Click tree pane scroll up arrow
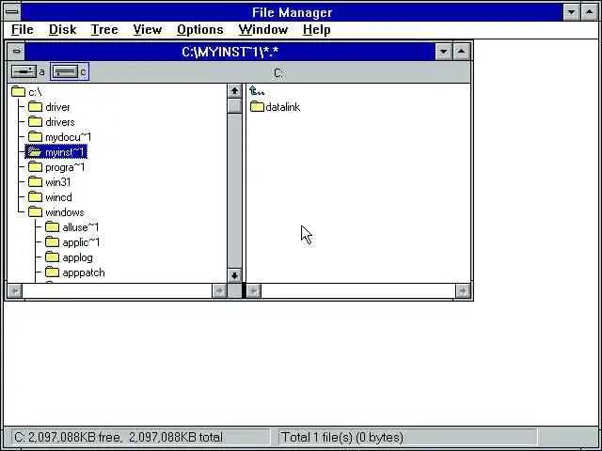This screenshot has height=451, width=602. (234, 91)
